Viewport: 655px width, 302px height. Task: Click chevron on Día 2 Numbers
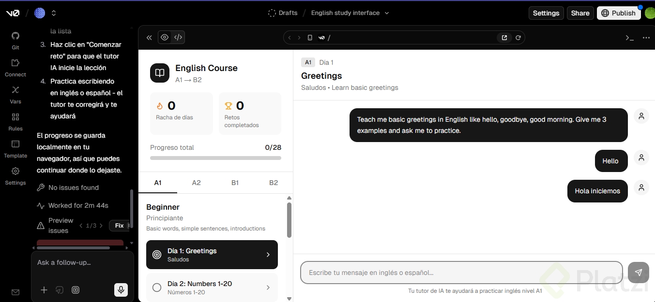click(x=268, y=288)
